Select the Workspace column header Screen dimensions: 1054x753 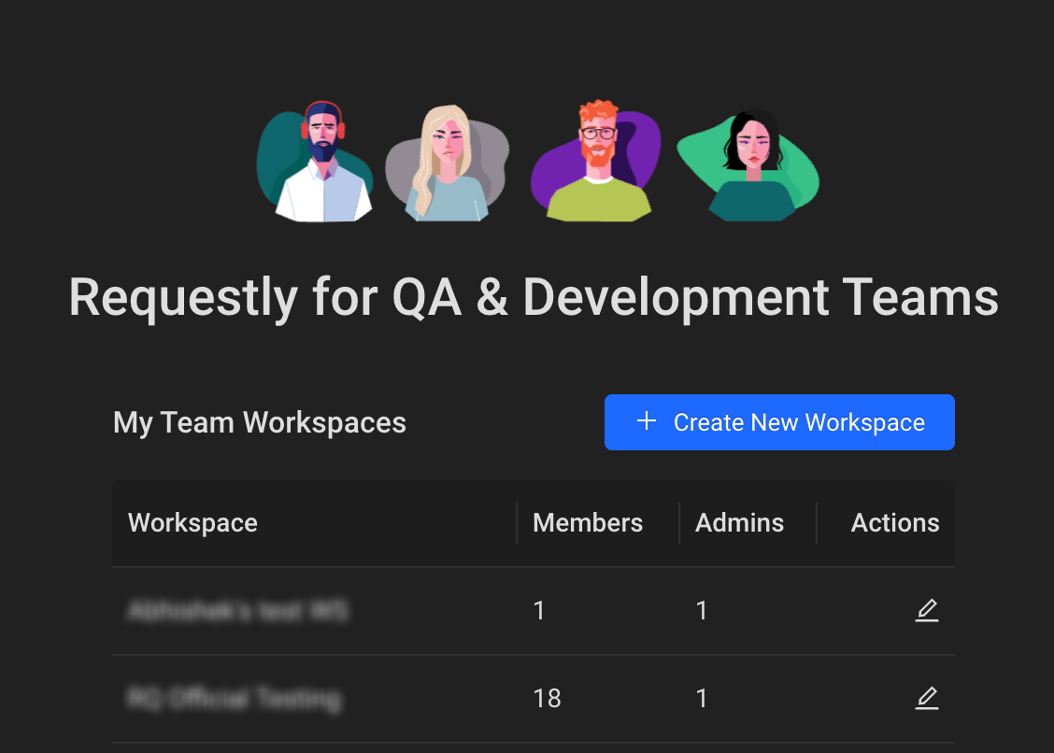tap(192, 522)
